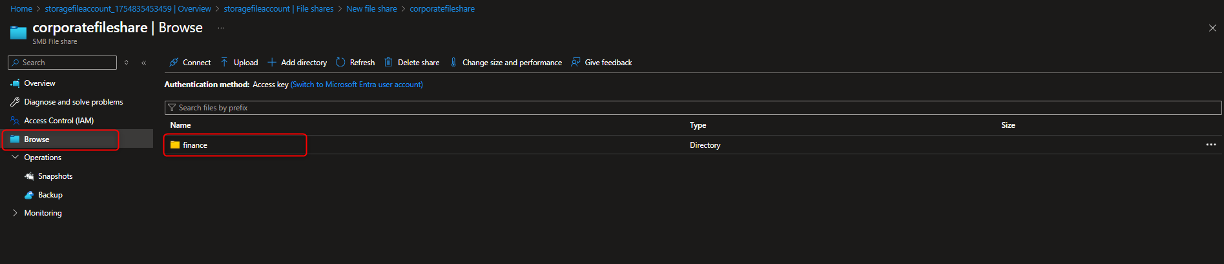Viewport: 1224px width, 264px height.
Task: Click the Add directory plus icon
Action: pyautogui.click(x=272, y=63)
